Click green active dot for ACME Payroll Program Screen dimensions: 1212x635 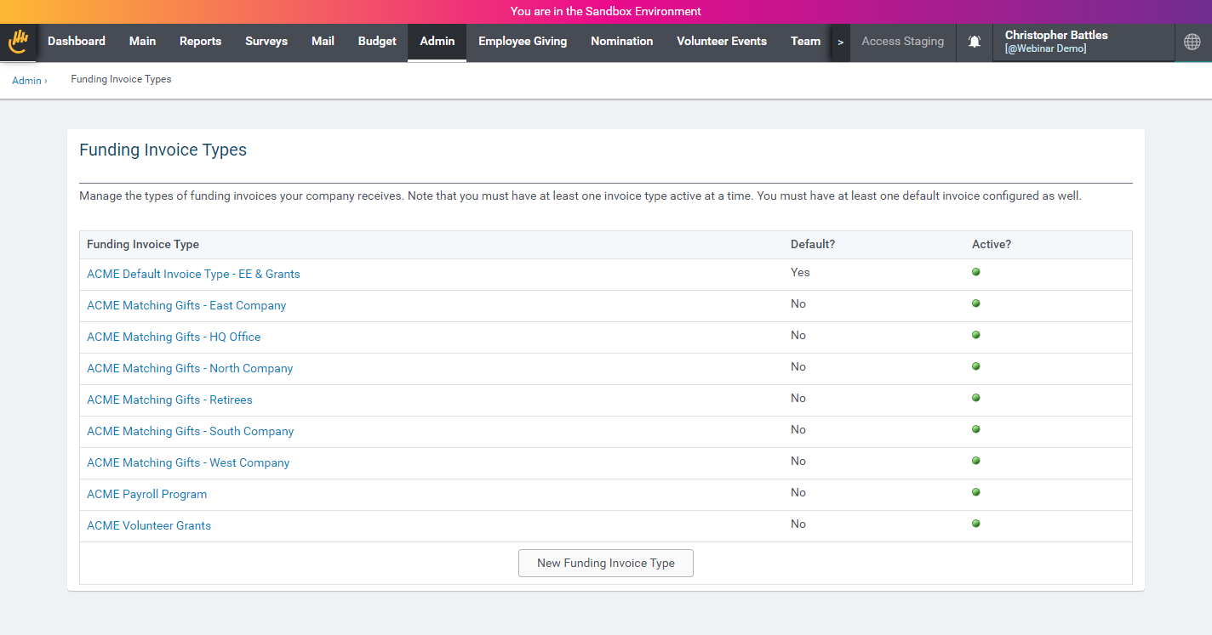tap(976, 492)
